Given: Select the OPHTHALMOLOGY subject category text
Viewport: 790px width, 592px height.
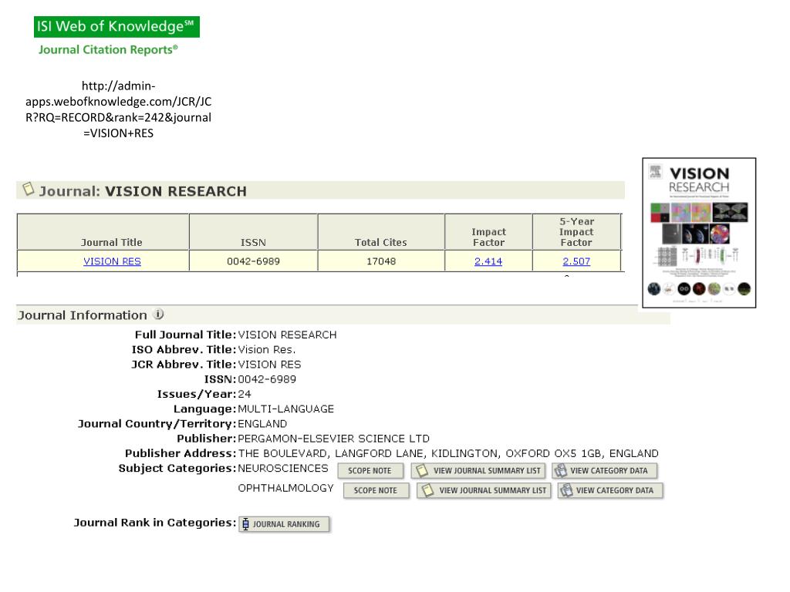Looking at the screenshot, I should [x=285, y=488].
